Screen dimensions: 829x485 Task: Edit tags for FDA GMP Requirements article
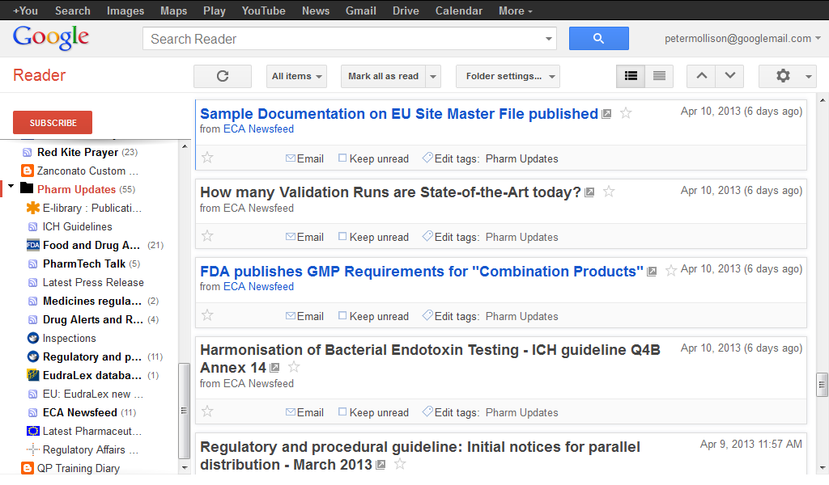pos(450,316)
